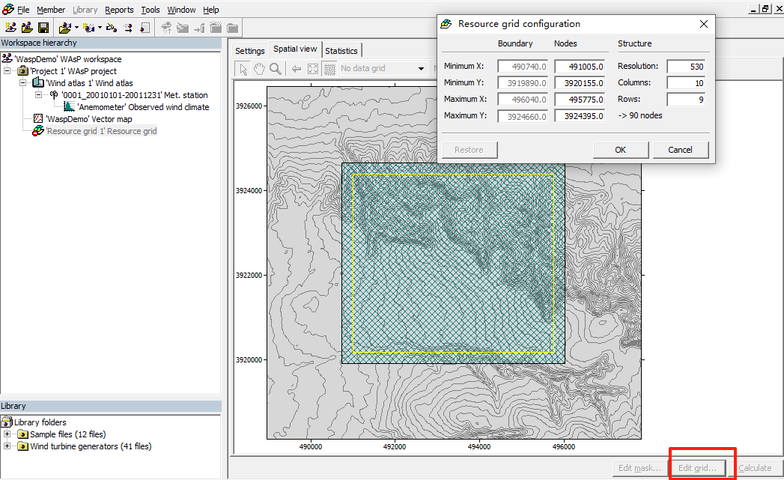Screen dimensions: 784x480
Task: Collapse the 'Project 1' WAsP project node
Action: pyautogui.click(x=7, y=71)
